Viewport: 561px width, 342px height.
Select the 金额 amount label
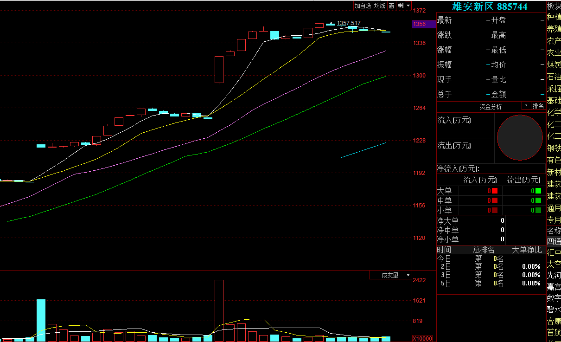coord(499,95)
